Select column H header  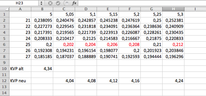click(x=173, y=9)
